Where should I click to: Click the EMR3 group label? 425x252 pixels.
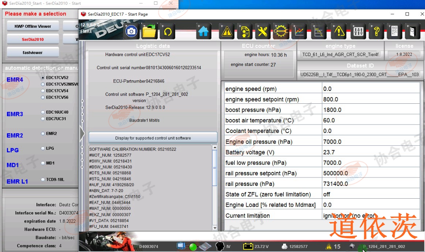tap(15, 114)
